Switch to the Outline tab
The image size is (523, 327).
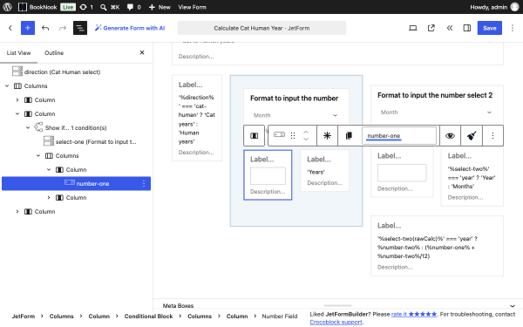click(x=54, y=52)
